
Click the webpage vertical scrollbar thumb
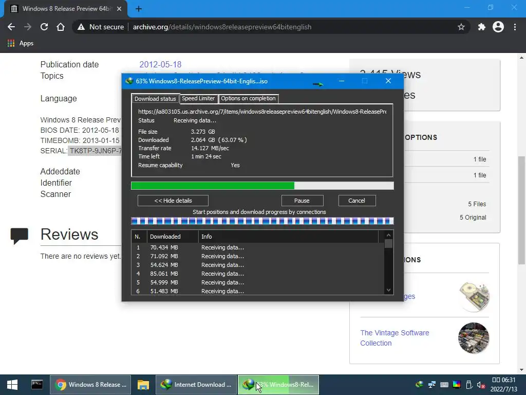point(521,210)
